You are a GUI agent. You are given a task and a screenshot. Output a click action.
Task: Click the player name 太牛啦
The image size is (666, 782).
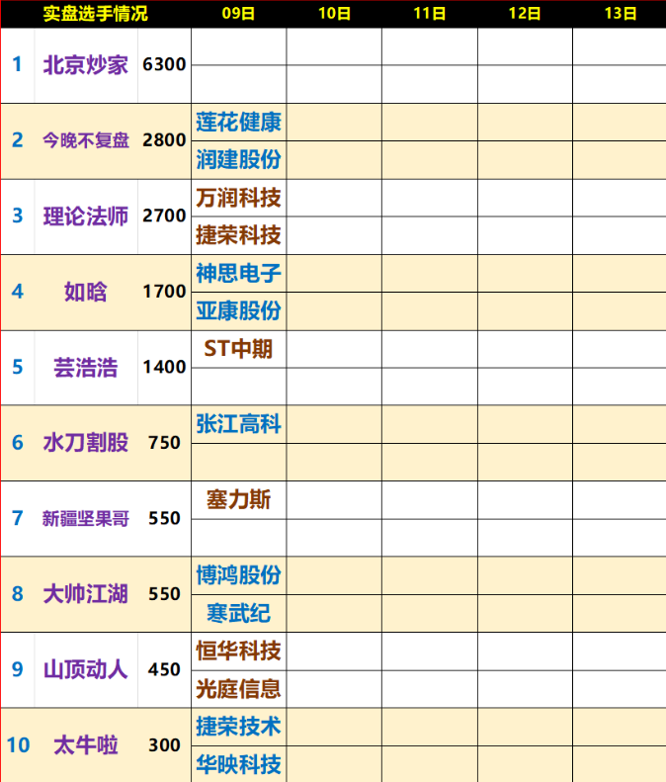coord(86,745)
